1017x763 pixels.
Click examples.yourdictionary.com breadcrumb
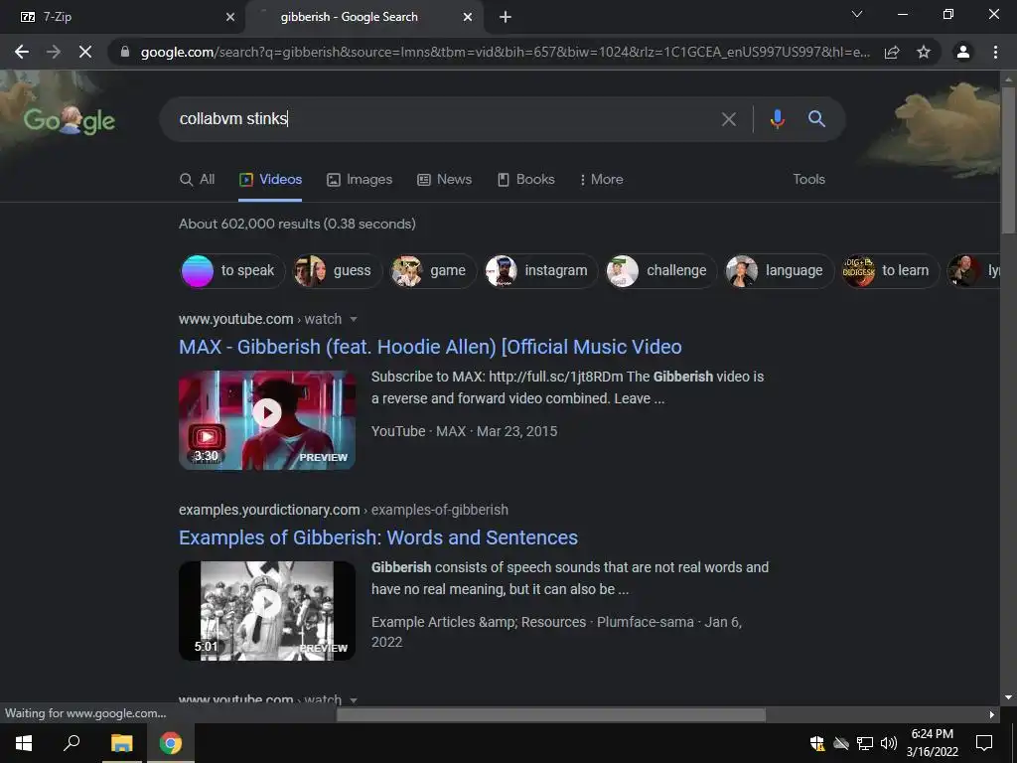point(343,510)
